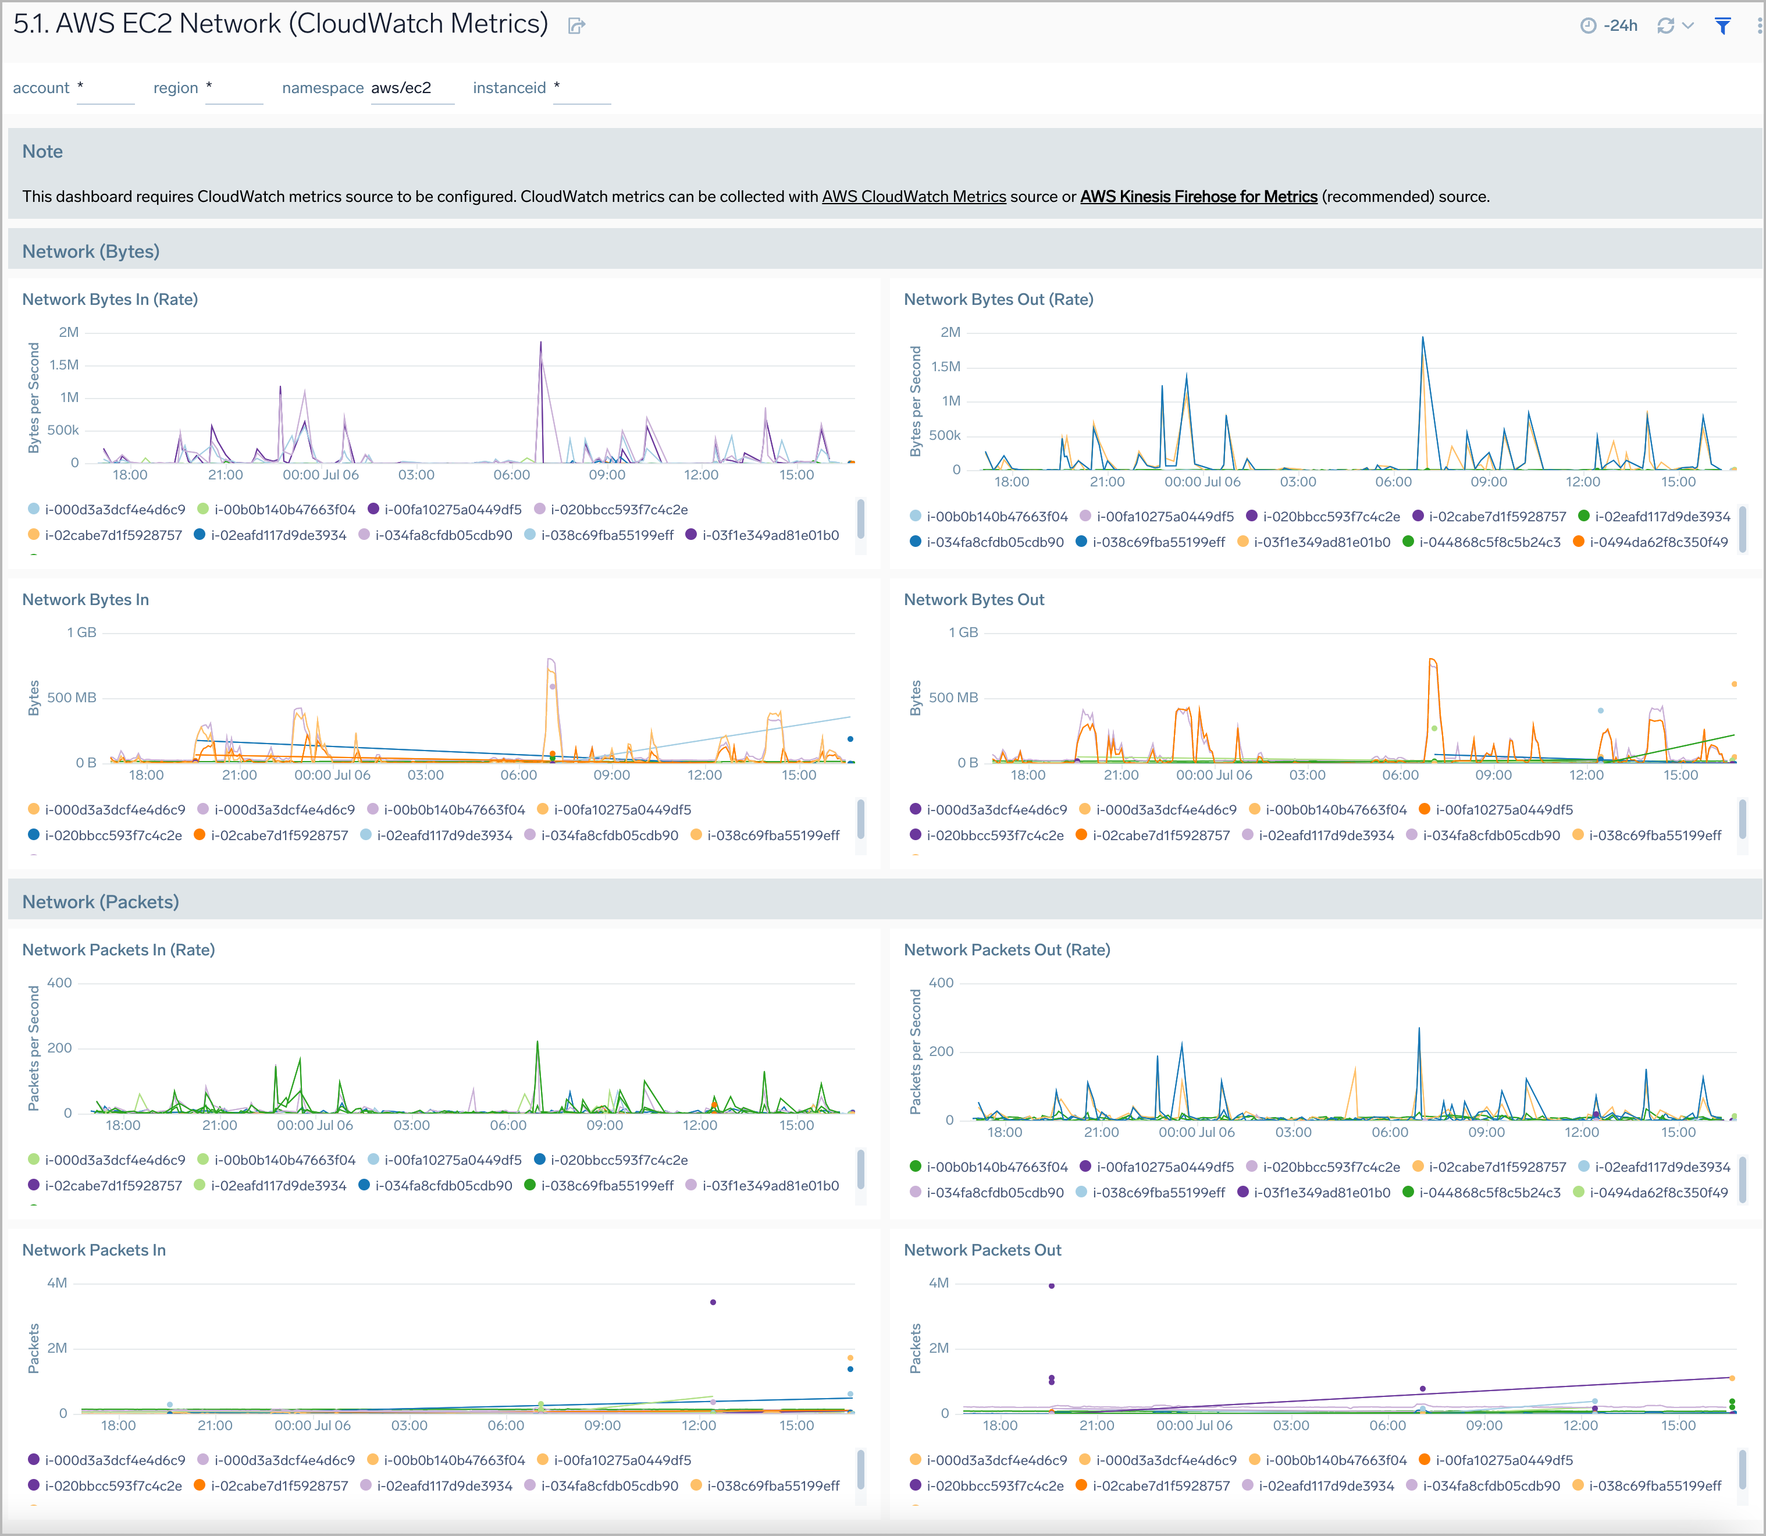
Task: Click the dashboard title 5.1. AWS EC2 Network
Action: point(280,24)
